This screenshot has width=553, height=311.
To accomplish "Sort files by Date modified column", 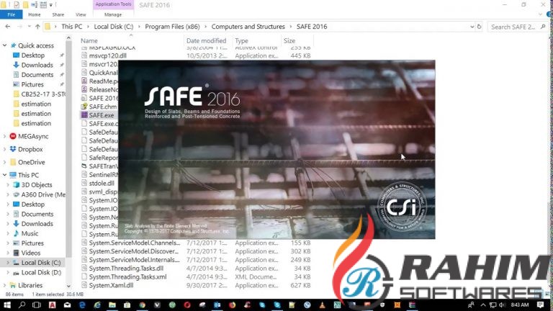I will 207,41.
